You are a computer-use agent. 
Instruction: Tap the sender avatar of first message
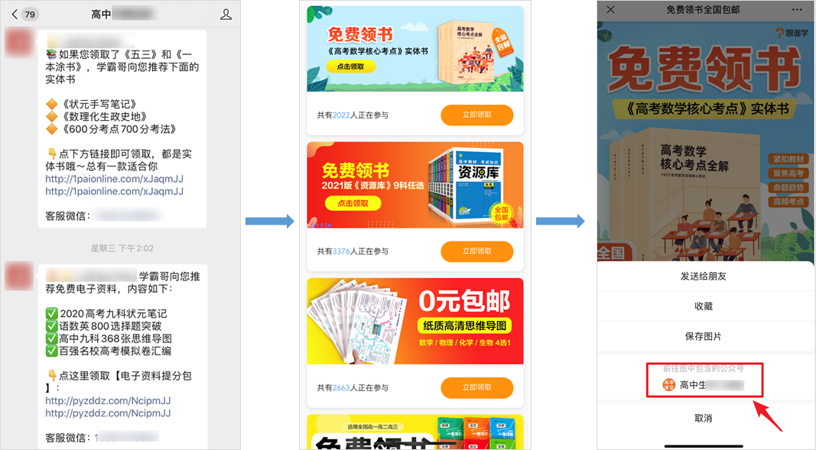(19, 43)
